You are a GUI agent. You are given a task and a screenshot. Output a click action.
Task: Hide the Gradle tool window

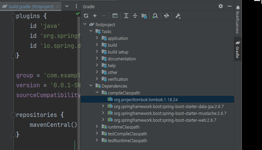pos(229,6)
